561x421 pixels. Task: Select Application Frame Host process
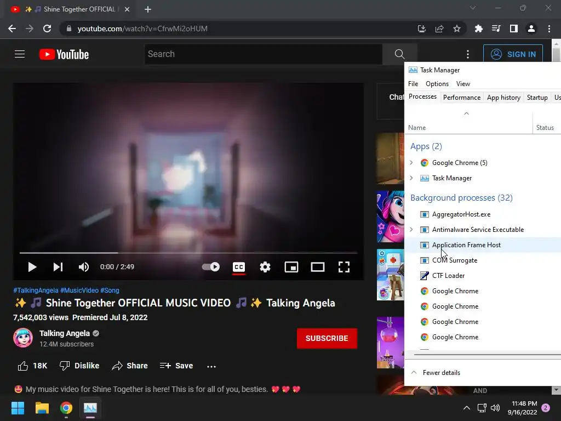(483, 245)
